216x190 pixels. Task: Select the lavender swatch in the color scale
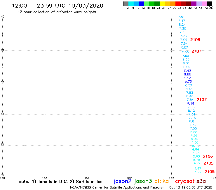[x=199, y=4]
